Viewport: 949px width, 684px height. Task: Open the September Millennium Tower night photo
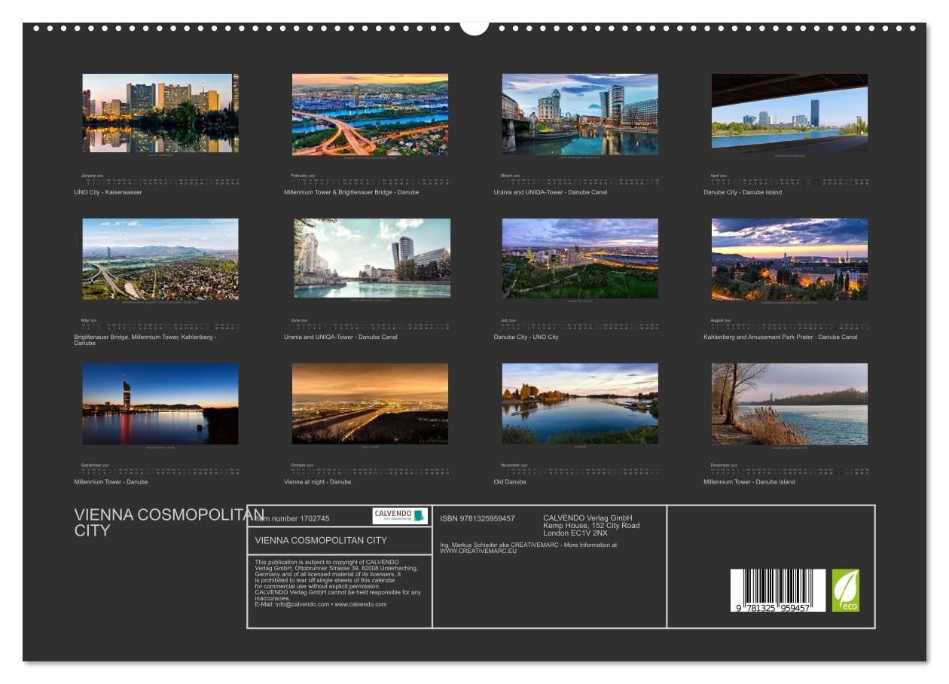tap(160, 404)
